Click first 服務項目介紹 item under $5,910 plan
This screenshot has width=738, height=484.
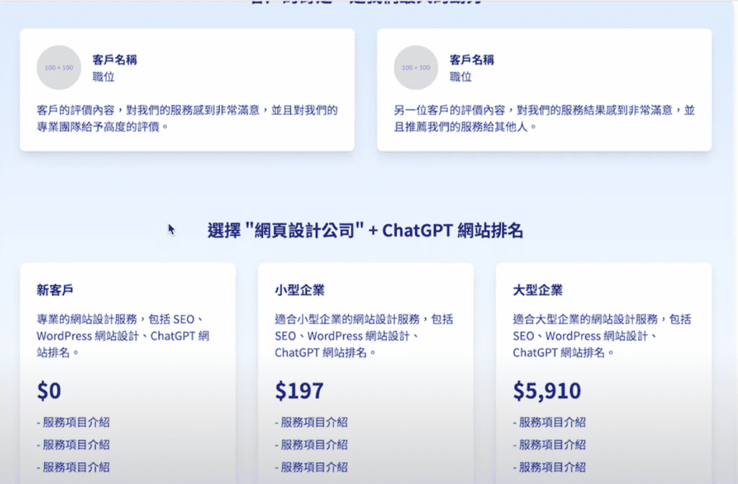pyautogui.click(x=550, y=422)
